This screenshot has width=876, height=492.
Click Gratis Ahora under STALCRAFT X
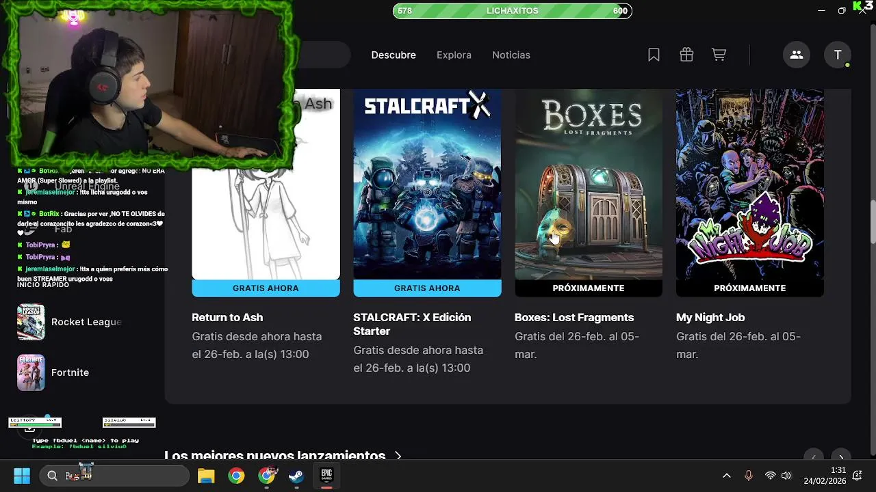click(427, 288)
